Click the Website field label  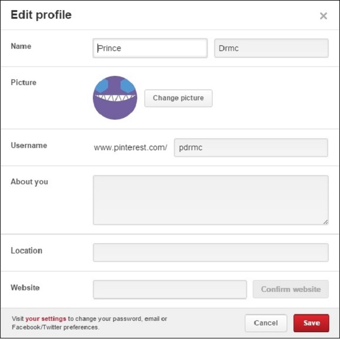pyautogui.click(x=25, y=287)
